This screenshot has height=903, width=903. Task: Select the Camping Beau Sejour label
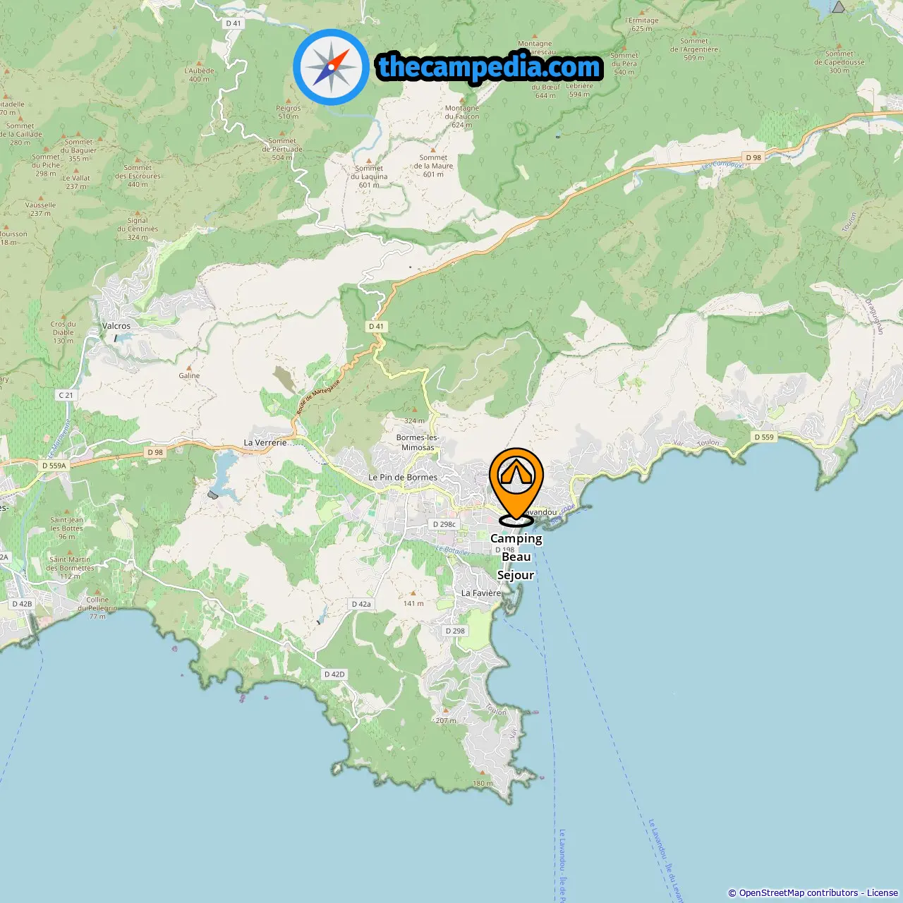pyautogui.click(x=516, y=557)
